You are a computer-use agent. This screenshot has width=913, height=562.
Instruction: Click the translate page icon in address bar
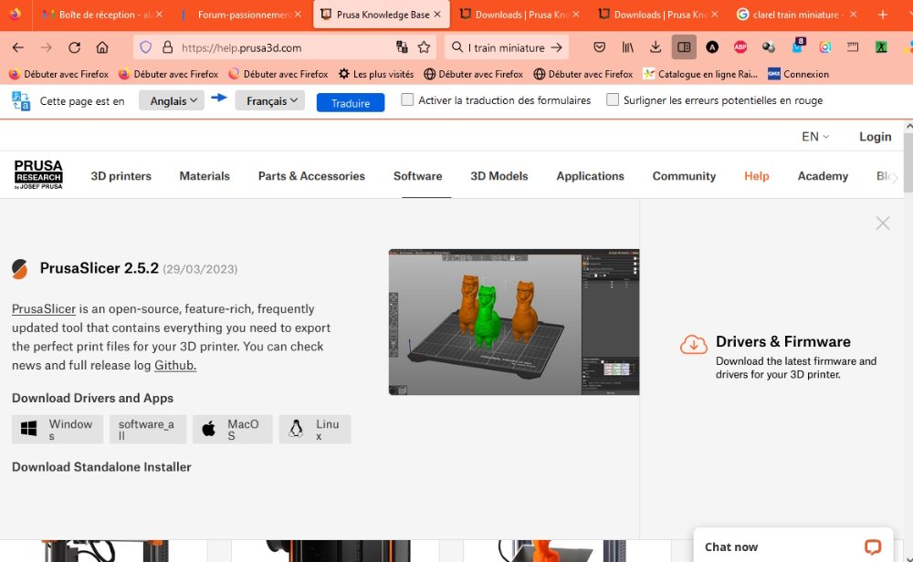pyautogui.click(x=402, y=47)
